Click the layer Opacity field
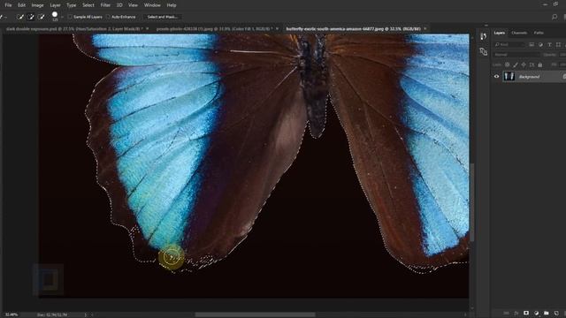 (x=562, y=55)
